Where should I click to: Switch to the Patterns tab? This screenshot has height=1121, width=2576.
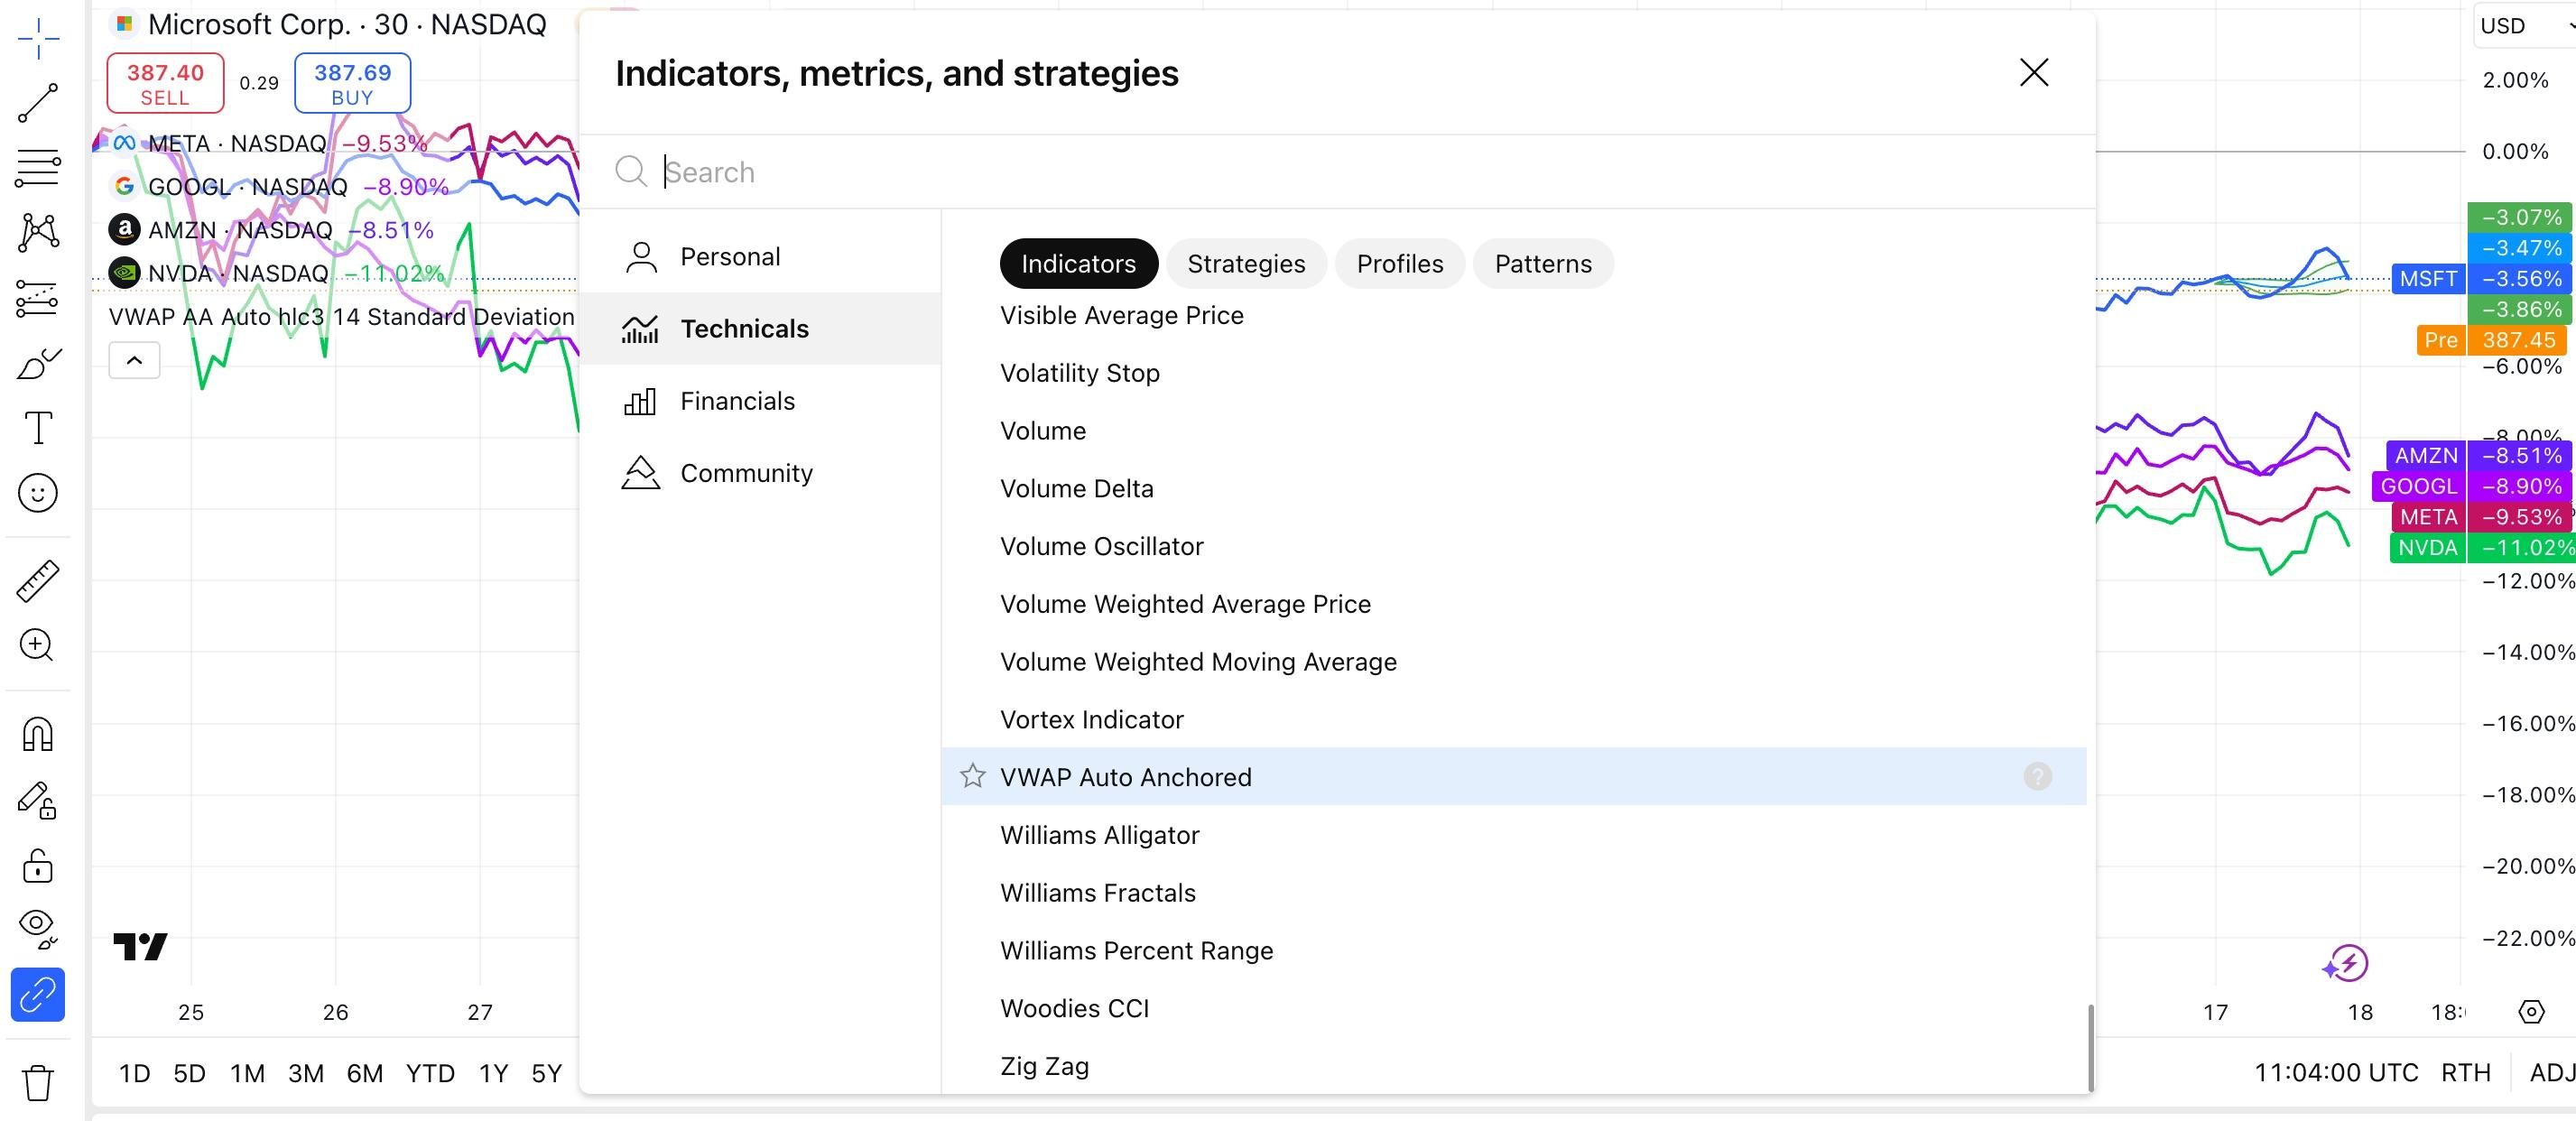[x=1543, y=263]
